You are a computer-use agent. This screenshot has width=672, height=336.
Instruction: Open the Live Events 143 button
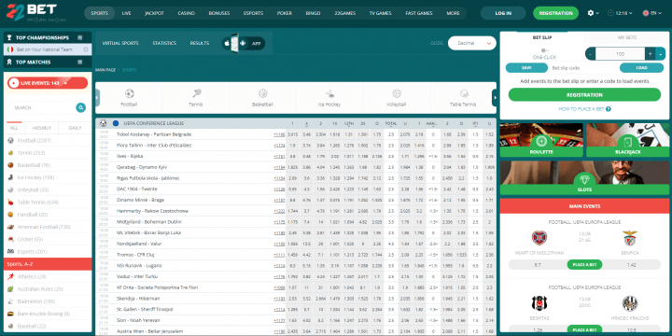[48, 83]
